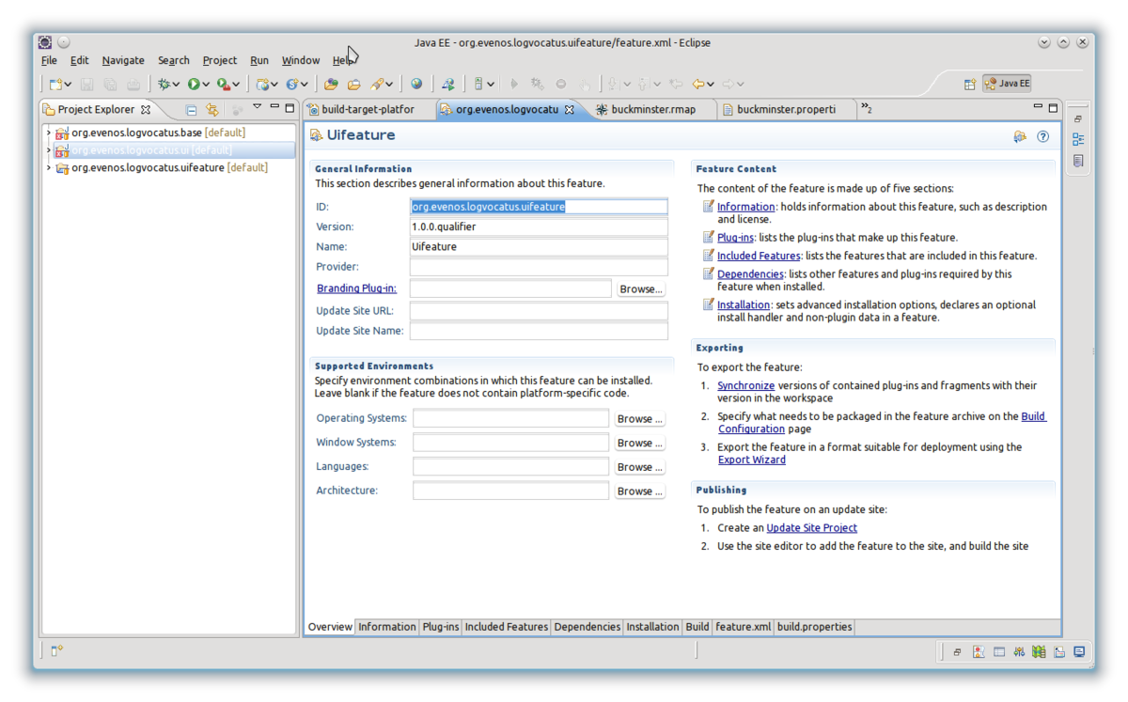Toggle Link with Editor in Project Explorer
This screenshot has width=1128, height=702.
tap(212, 110)
